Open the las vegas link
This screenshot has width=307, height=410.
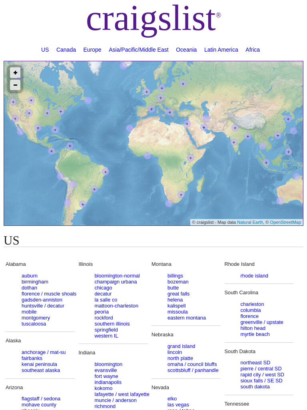click(x=178, y=405)
